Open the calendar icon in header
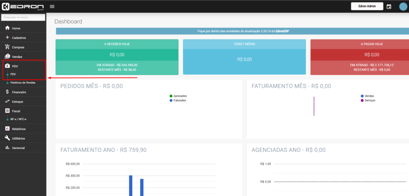 tap(389, 6)
